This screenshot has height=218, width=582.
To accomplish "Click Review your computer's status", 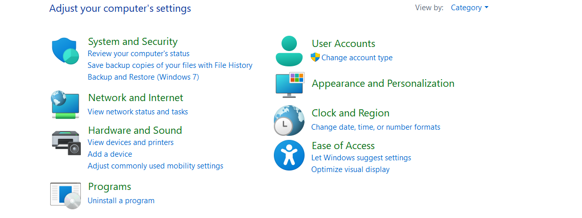I will click(x=139, y=54).
